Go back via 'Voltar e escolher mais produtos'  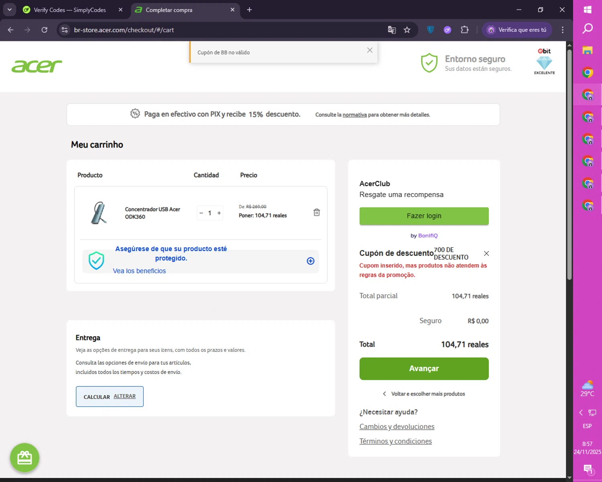click(x=424, y=394)
